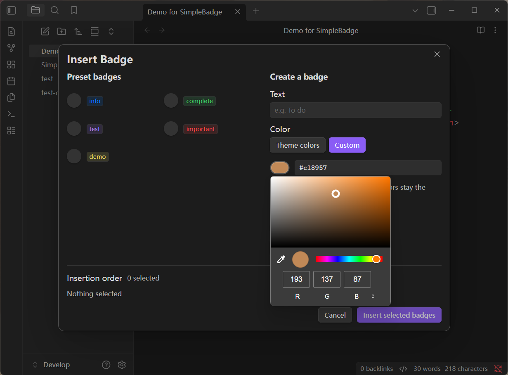508x375 pixels.
Task: Click the color preview circle in picker
Action: pyautogui.click(x=300, y=259)
